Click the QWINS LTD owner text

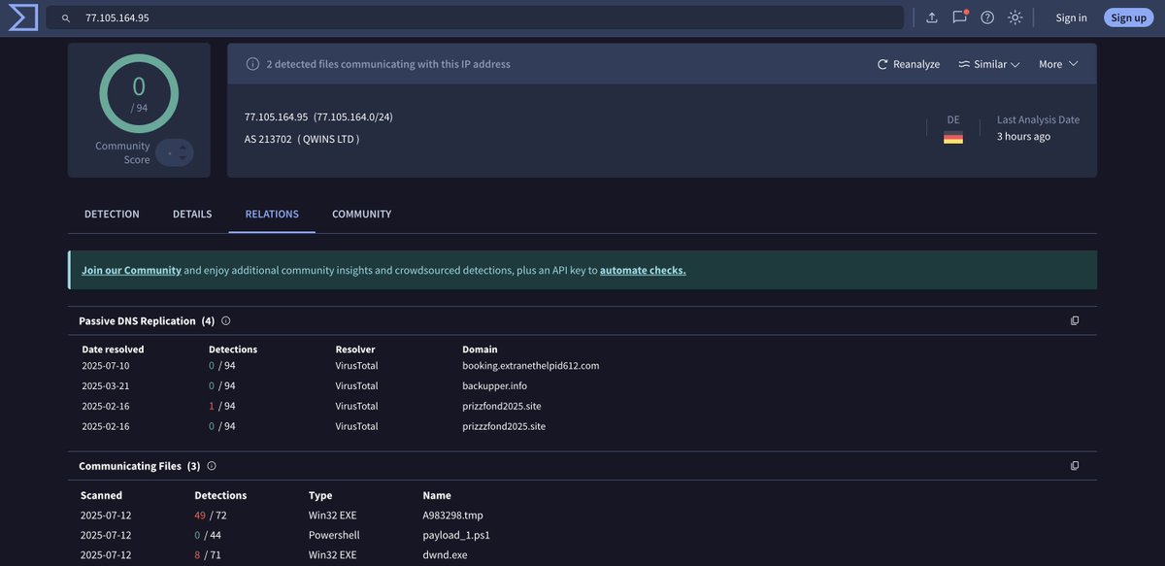click(329, 139)
